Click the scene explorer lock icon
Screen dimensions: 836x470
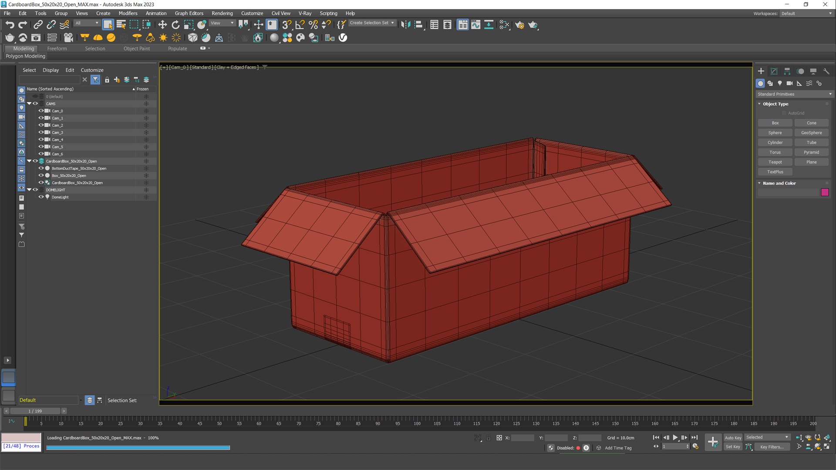click(107, 80)
